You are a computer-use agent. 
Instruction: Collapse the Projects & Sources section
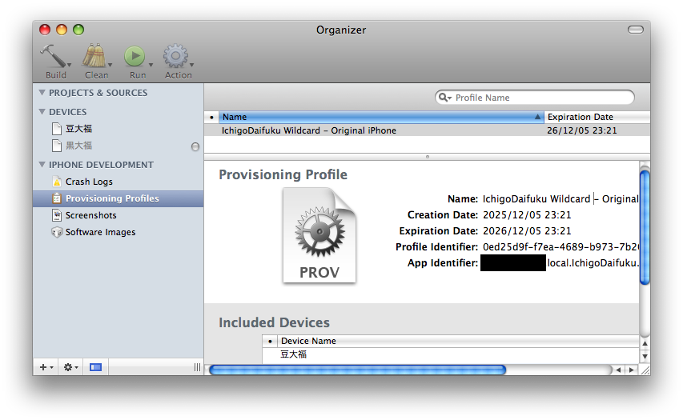point(42,93)
